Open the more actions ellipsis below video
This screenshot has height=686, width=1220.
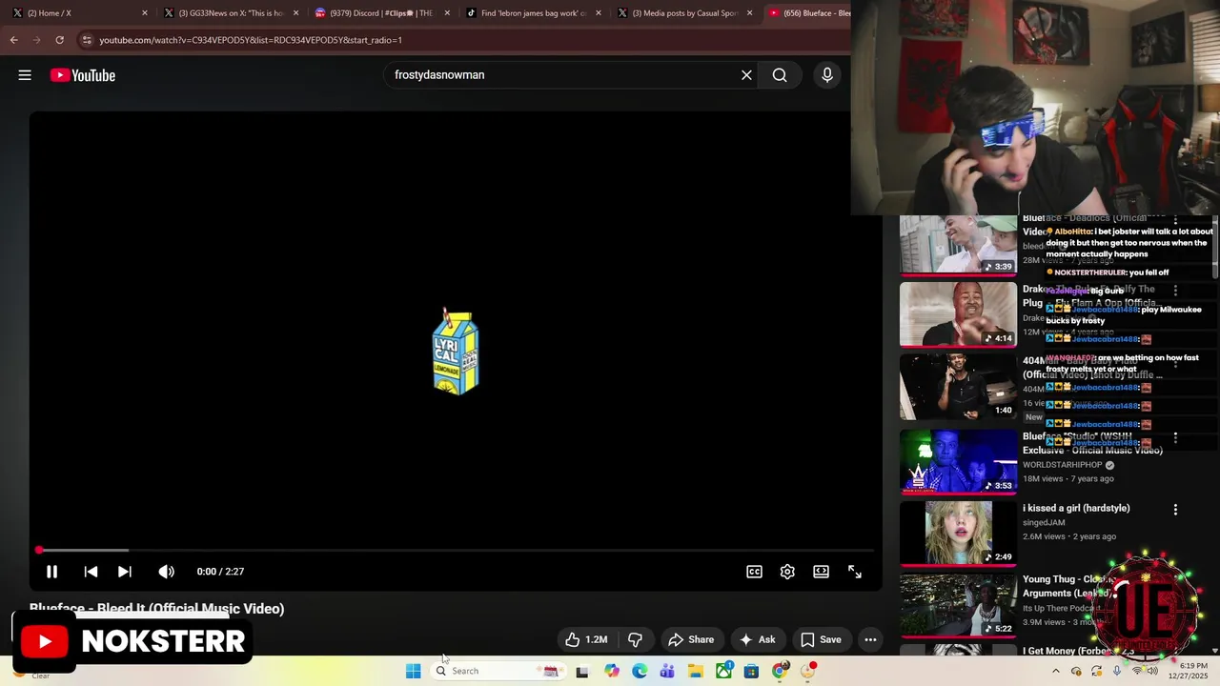pyautogui.click(x=870, y=639)
